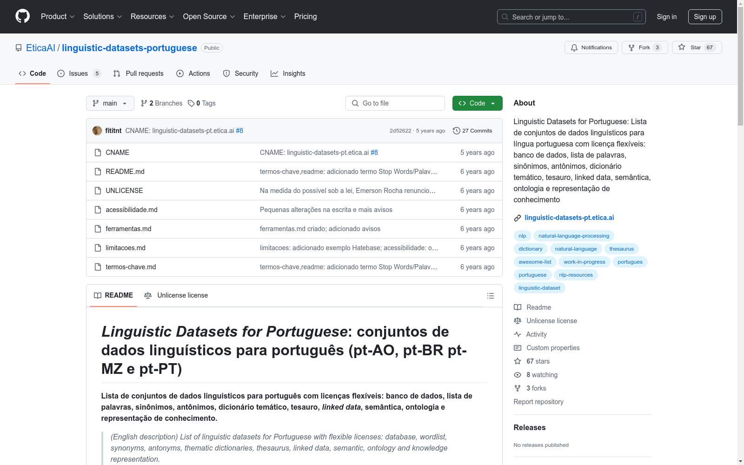Switch to the Pull requests tab
The image size is (744, 465).
[x=139, y=73]
